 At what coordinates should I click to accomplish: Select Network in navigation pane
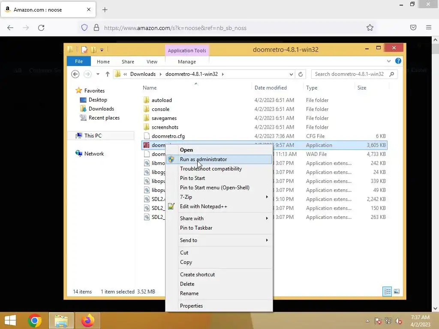(x=90, y=154)
